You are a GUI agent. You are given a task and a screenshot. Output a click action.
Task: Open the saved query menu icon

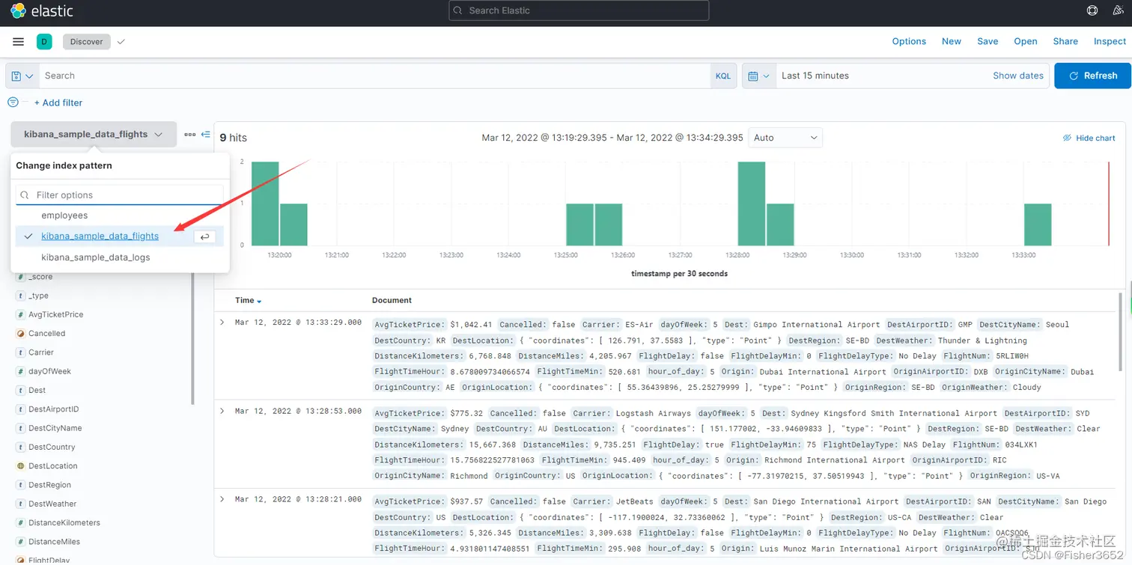click(x=22, y=76)
